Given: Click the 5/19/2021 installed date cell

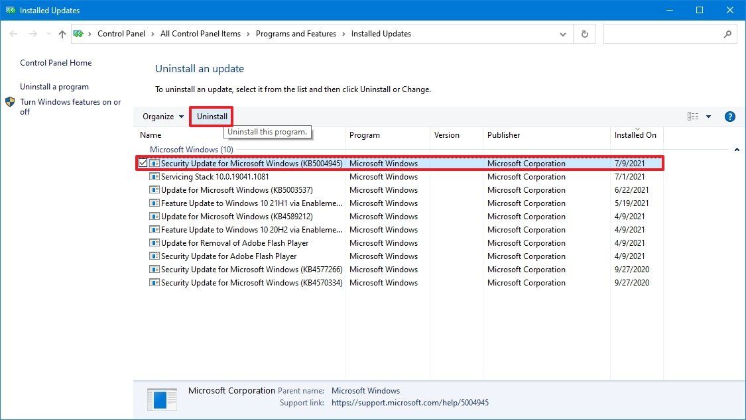Looking at the screenshot, I should pos(631,203).
